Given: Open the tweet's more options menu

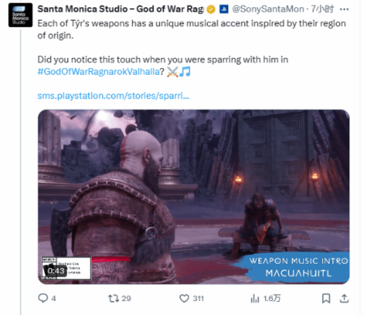Looking at the screenshot, I should coord(344,9).
